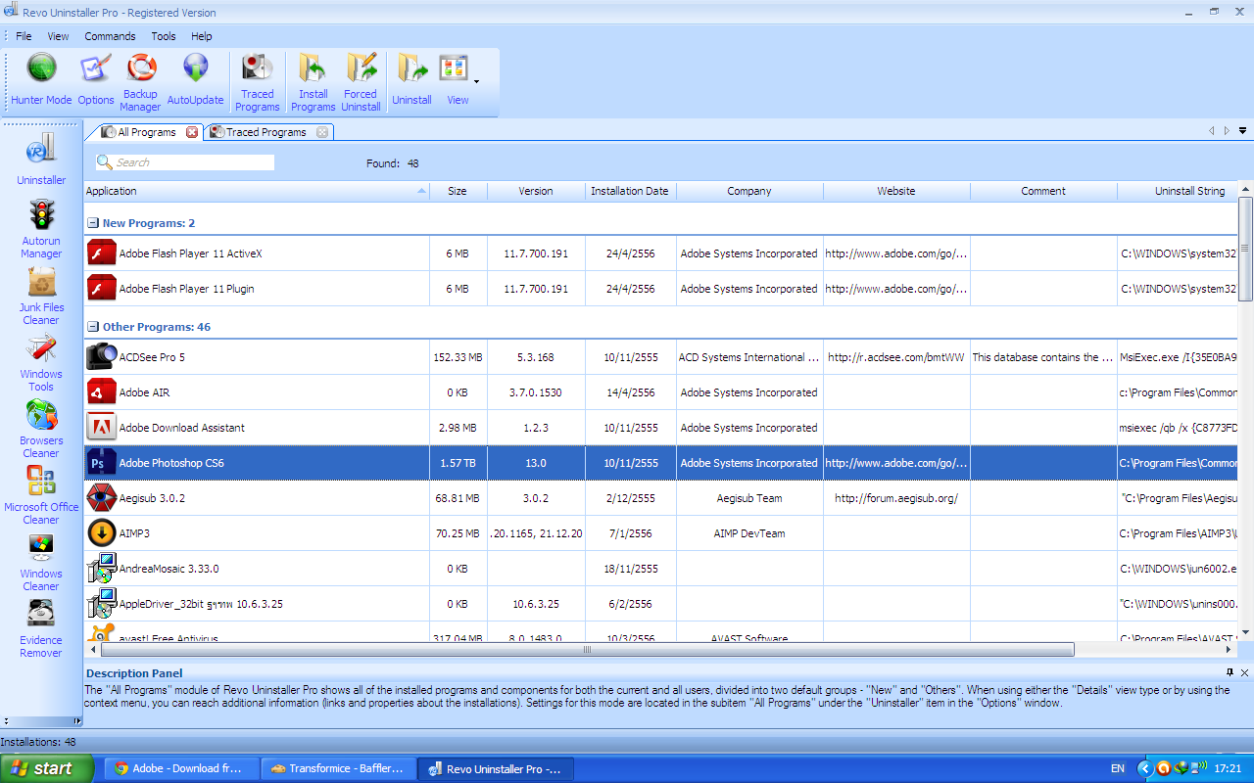Open the File menu
Viewport: 1254px width, 783px height.
(x=24, y=36)
